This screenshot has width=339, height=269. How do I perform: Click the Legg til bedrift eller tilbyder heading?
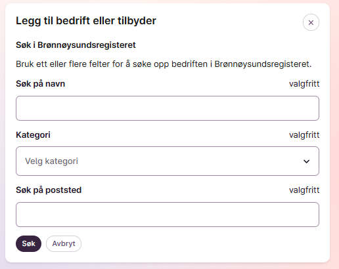click(86, 21)
